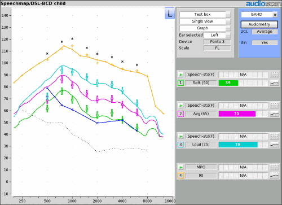Start the Test 3 Loud (75) play button
Image resolution: width=282 pixels, height=205 pixels.
[180, 136]
